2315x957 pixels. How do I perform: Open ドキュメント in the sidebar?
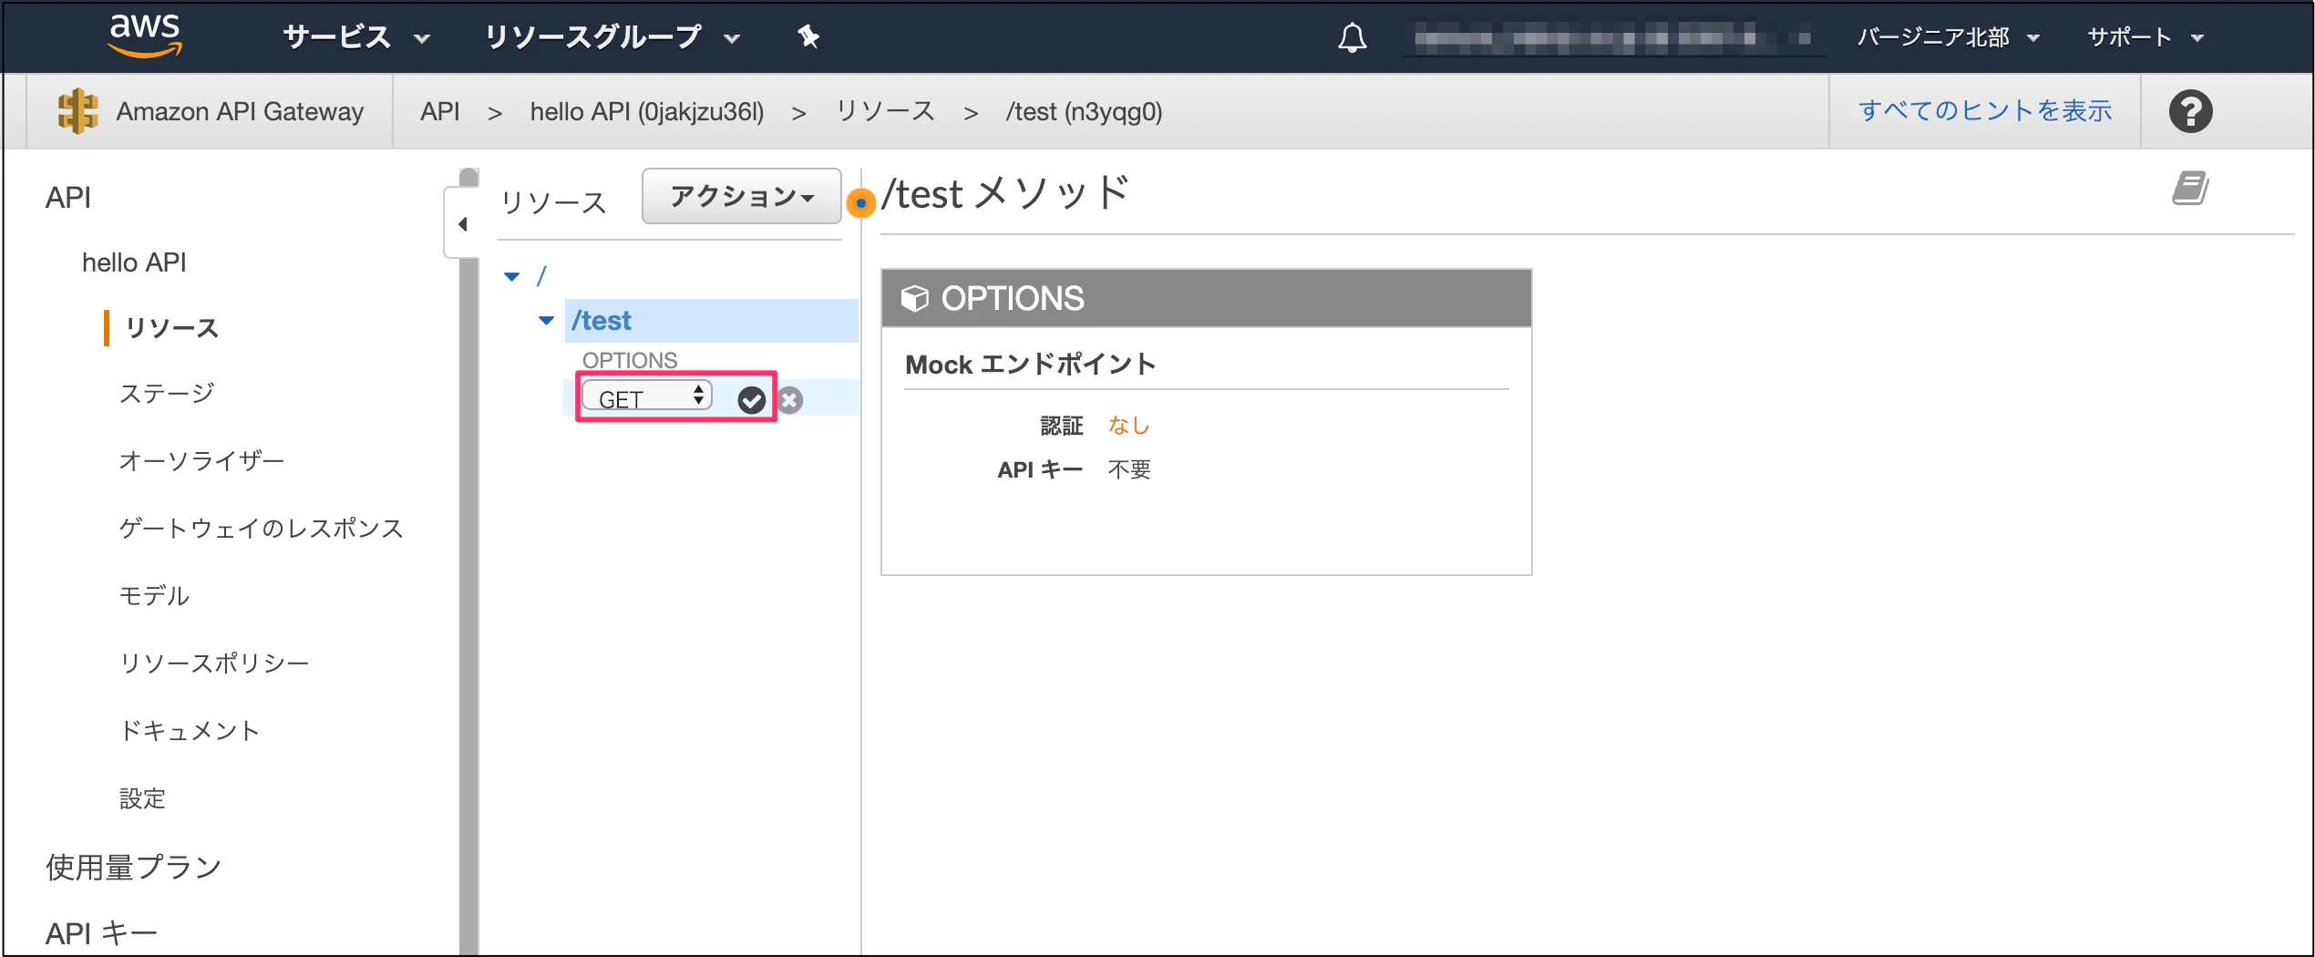190,731
